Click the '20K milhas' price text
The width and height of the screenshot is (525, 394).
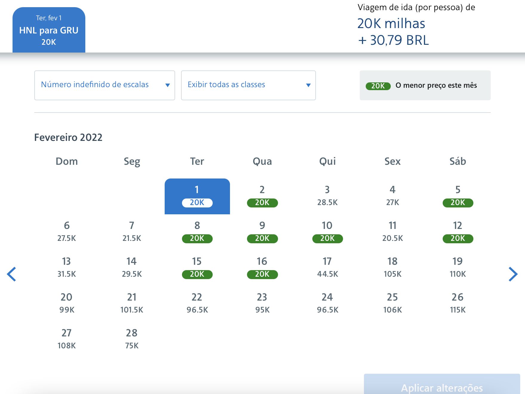click(x=391, y=24)
